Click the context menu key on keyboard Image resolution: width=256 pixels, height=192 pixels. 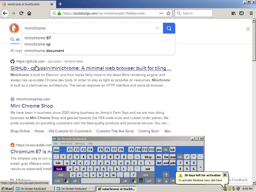coord(141,181)
